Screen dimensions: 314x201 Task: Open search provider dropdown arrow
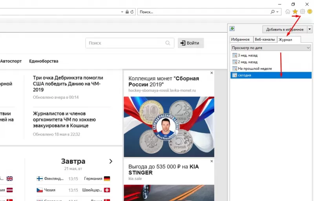(277, 12)
